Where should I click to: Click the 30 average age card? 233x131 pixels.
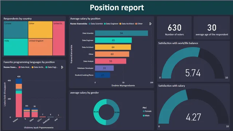(212, 28)
